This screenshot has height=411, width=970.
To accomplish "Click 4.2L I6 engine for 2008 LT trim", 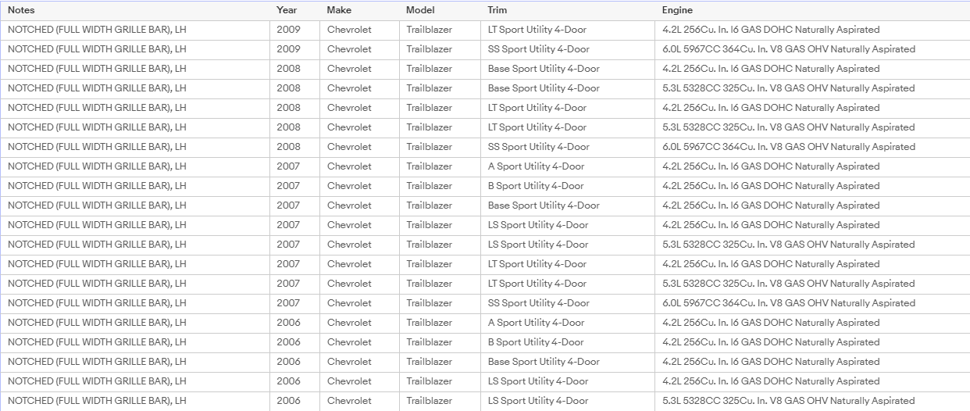I will pyautogui.click(x=771, y=108).
